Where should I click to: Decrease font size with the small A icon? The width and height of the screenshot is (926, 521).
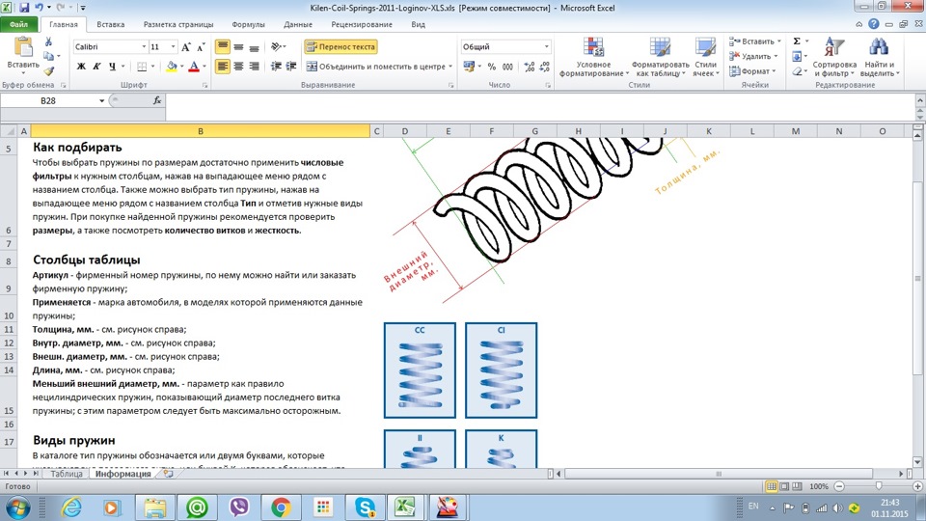[201, 46]
